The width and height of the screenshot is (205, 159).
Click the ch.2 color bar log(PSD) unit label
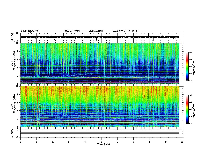194,110
